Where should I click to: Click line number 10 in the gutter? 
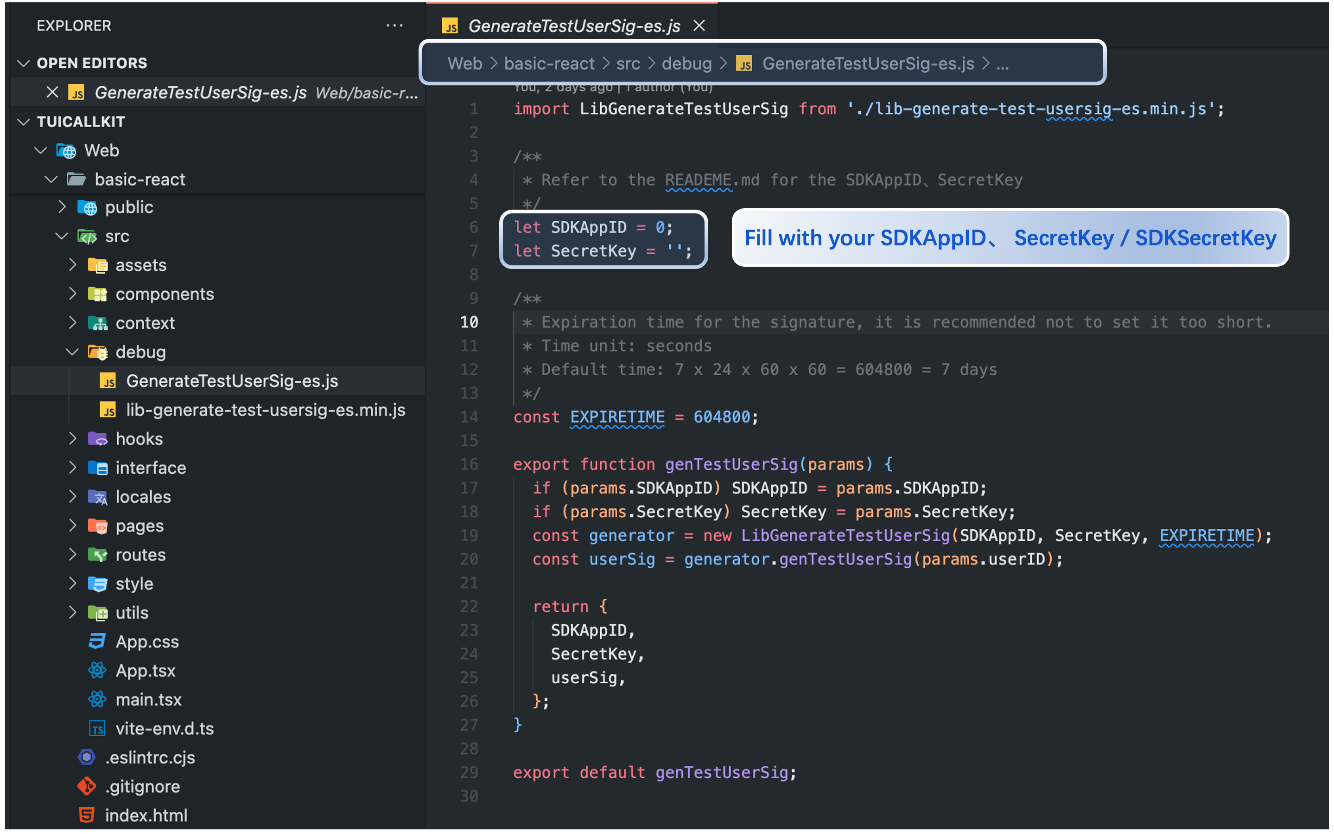tap(469, 321)
